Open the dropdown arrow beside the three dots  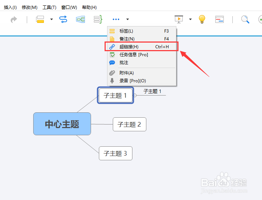pyautogui.click(x=127, y=19)
